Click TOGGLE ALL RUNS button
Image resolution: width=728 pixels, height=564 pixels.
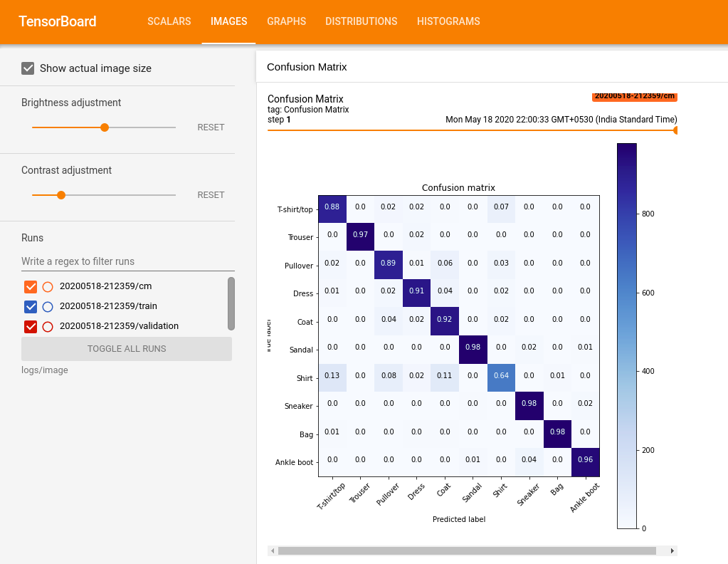coord(127,349)
